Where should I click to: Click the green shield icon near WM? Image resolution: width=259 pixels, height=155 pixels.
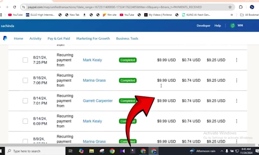(x=233, y=25)
